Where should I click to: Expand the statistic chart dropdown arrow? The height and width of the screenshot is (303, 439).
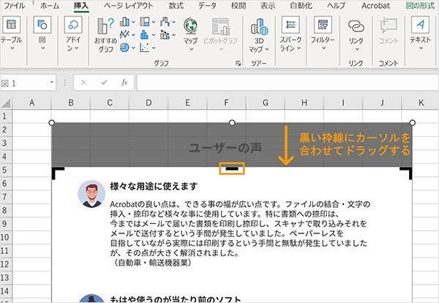point(154,34)
